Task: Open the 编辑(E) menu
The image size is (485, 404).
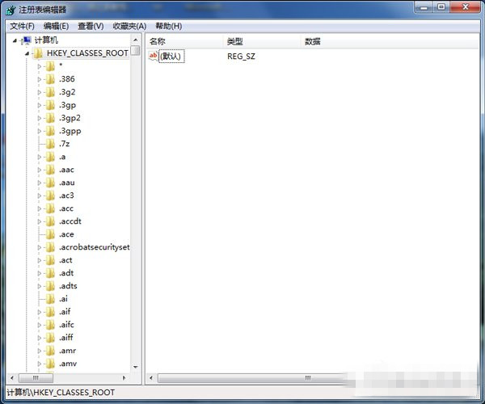Action: (56, 27)
